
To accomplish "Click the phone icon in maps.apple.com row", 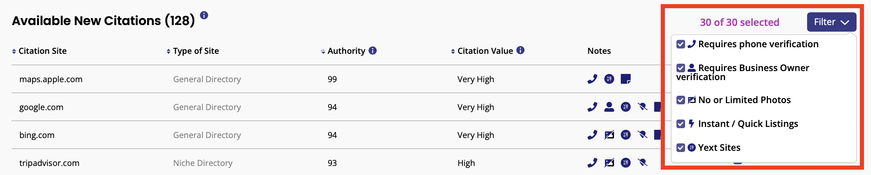I will (x=592, y=79).
